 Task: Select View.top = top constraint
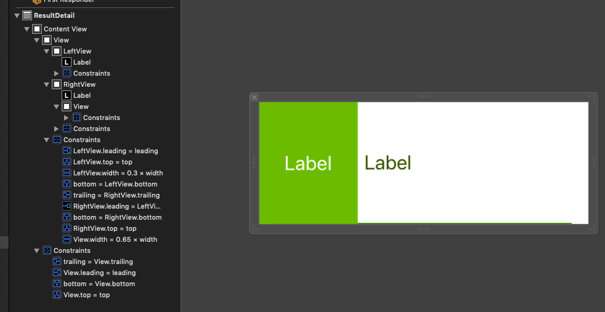[x=86, y=295]
